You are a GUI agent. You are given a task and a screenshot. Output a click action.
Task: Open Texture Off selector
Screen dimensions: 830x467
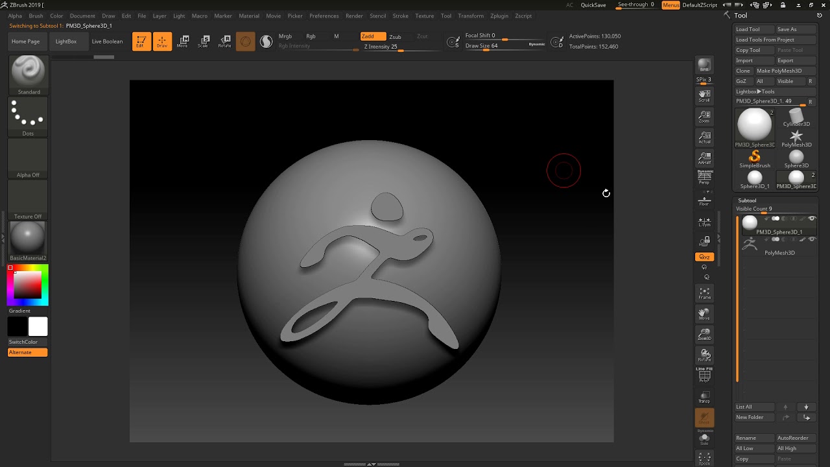28,200
